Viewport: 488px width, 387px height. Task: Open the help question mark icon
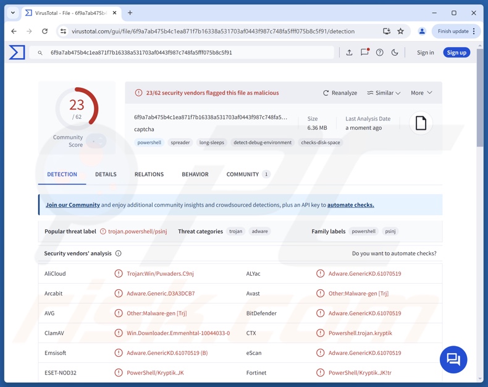click(x=379, y=53)
